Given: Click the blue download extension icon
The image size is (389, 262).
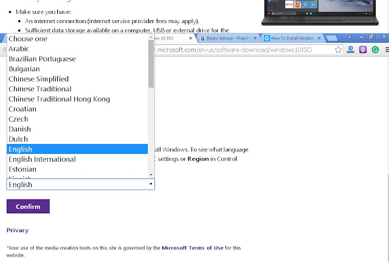Looking at the screenshot, I should point(351,50).
